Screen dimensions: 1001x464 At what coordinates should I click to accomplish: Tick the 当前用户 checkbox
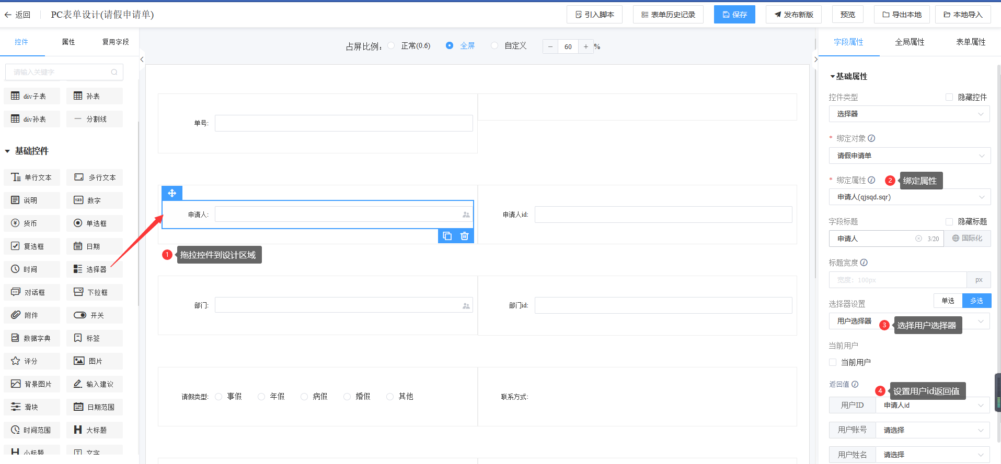[x=833, y=362]
